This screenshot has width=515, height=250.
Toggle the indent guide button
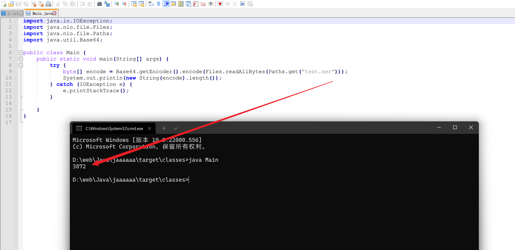[x=166, y=4]
